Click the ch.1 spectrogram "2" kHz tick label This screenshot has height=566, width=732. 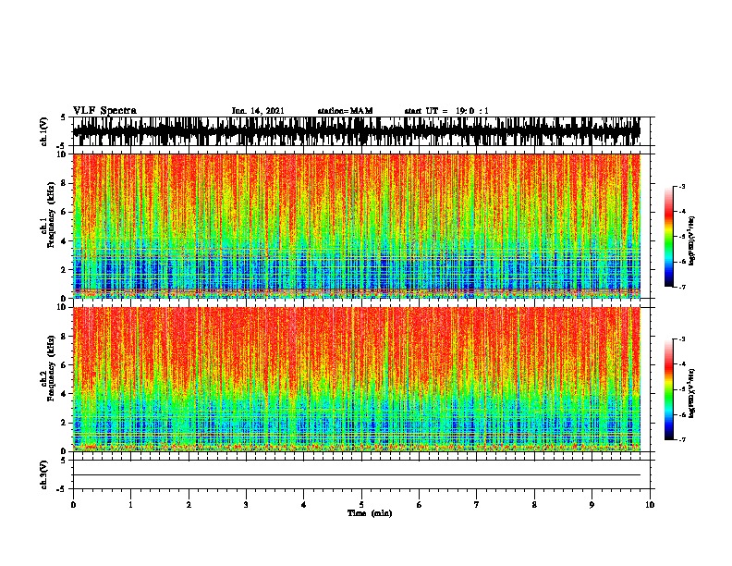tap(64, 270)
